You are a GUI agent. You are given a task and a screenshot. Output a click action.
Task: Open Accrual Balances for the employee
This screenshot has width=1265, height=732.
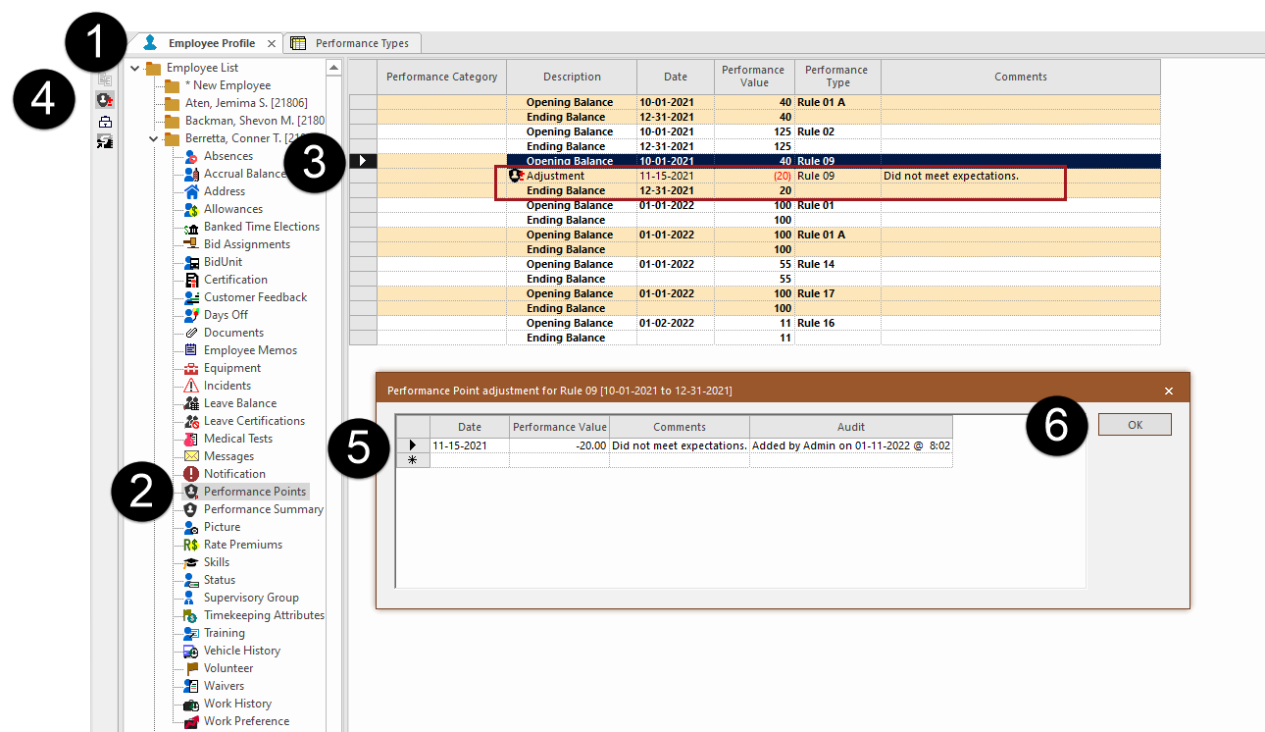(192, 173)
